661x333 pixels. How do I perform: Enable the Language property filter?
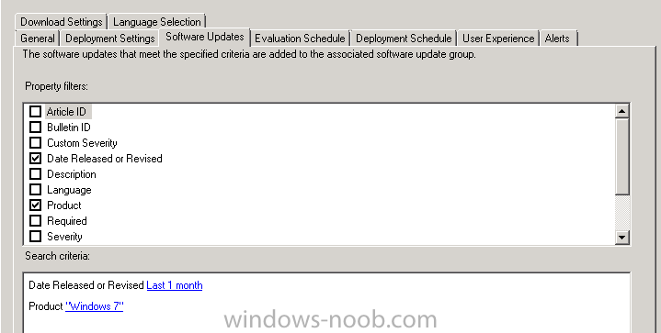(36, 189)
